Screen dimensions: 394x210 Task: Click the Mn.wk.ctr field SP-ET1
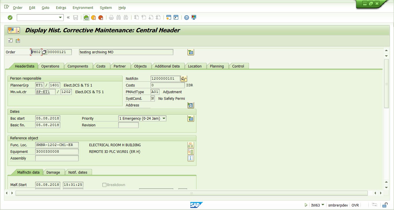pyautogui.click(x=45, y=92)
